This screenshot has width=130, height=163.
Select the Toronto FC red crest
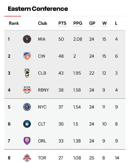point(27,158)
